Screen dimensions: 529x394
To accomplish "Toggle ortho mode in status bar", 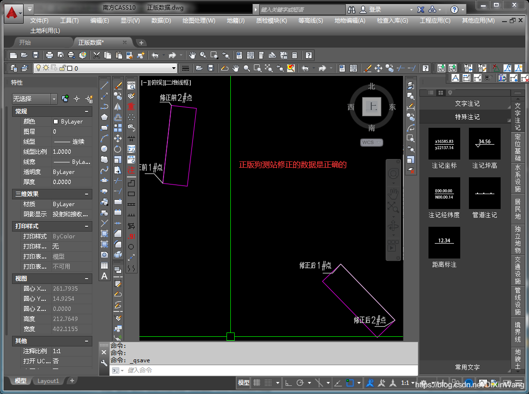I will click(289, 383).
